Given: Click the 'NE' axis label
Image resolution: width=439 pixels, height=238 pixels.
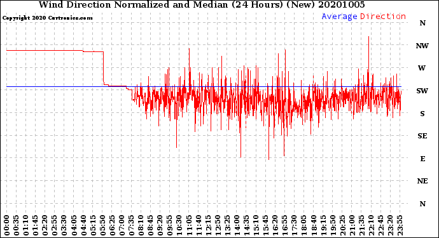Looking at the screenshot, I should click(x=422, y=182).
